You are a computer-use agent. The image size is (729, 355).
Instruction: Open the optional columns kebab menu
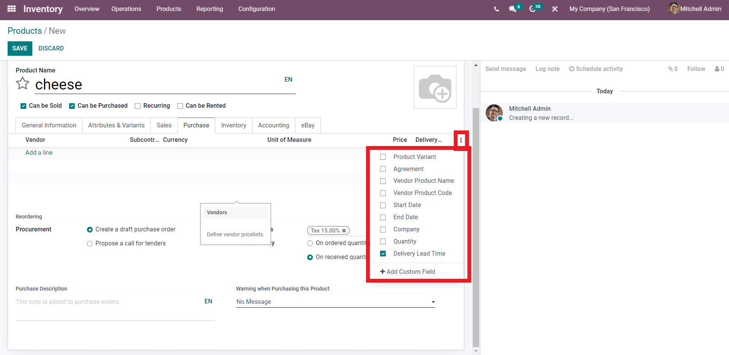click(x=461, y=140)
